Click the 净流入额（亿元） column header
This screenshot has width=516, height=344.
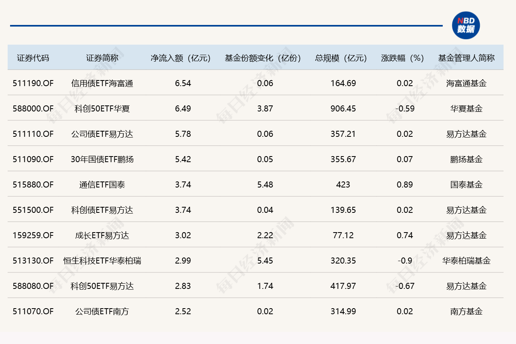(181, 58)
